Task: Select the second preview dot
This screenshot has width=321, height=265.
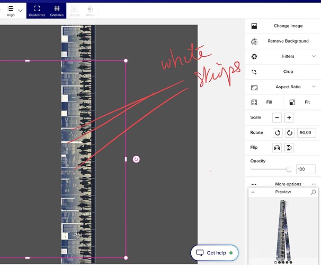Action: 280,262
